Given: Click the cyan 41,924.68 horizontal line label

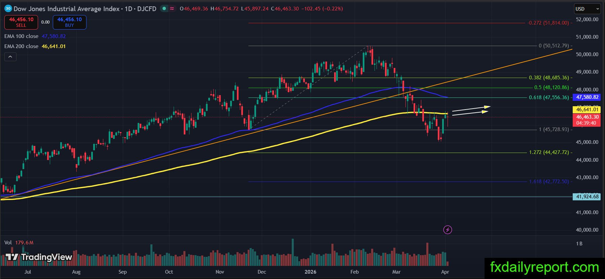Looking at the screenshot, I should tap(587, 197).
